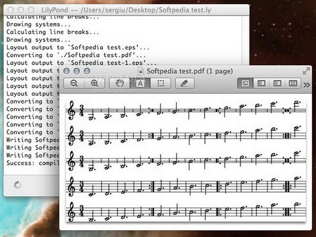The image size is (316, 237).
Task: Expand the toolbar overflow chevrons
Action: [x=307, y=85]
